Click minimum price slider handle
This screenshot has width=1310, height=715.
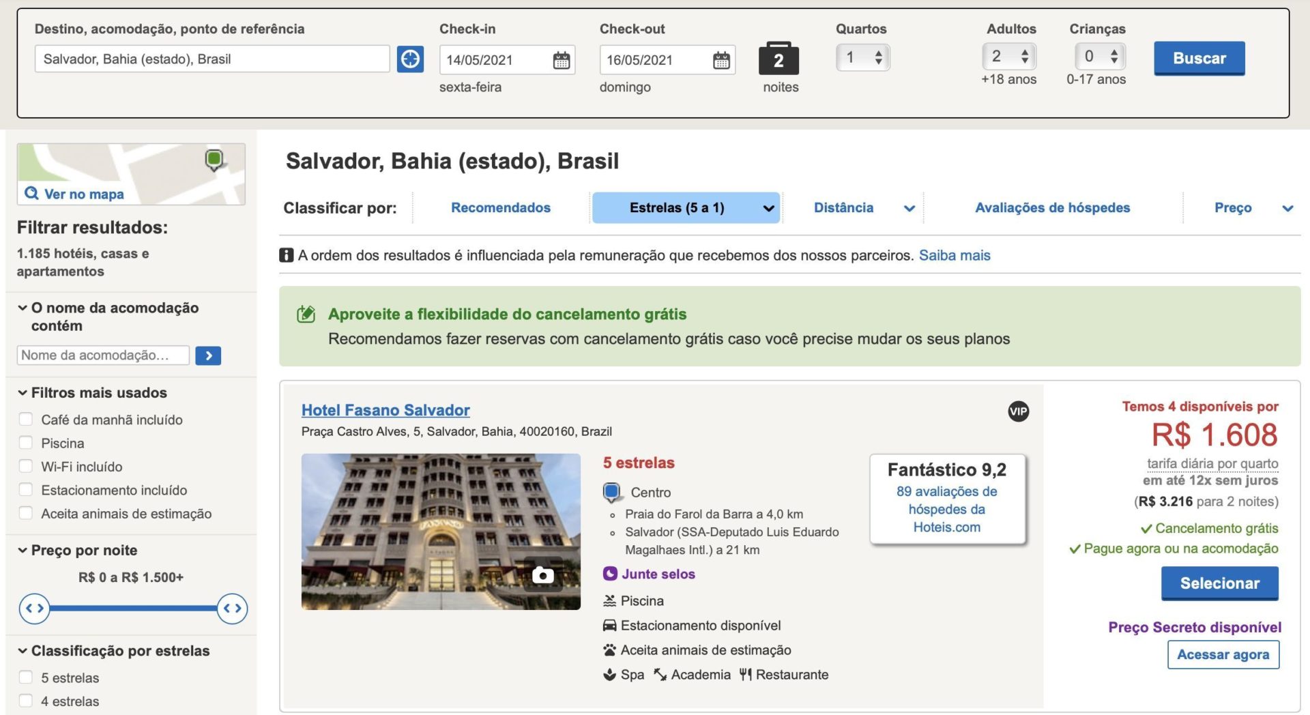pyautogui.click(x=34, y=608)
